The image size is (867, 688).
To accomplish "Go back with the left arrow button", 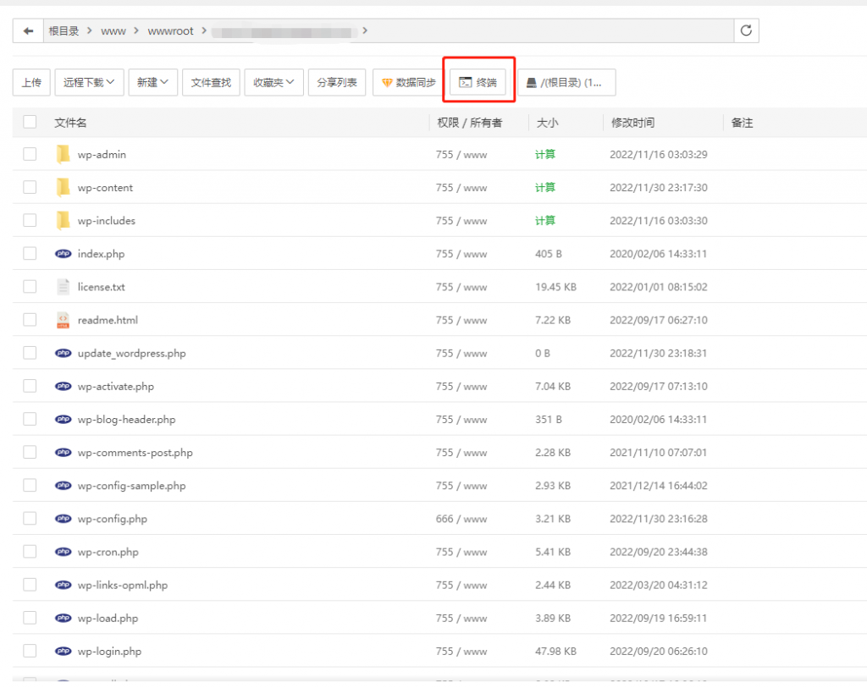I will (x=28, y=31).
